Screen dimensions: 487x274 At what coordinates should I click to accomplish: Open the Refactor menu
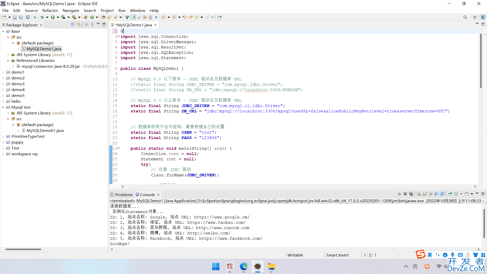50,10
